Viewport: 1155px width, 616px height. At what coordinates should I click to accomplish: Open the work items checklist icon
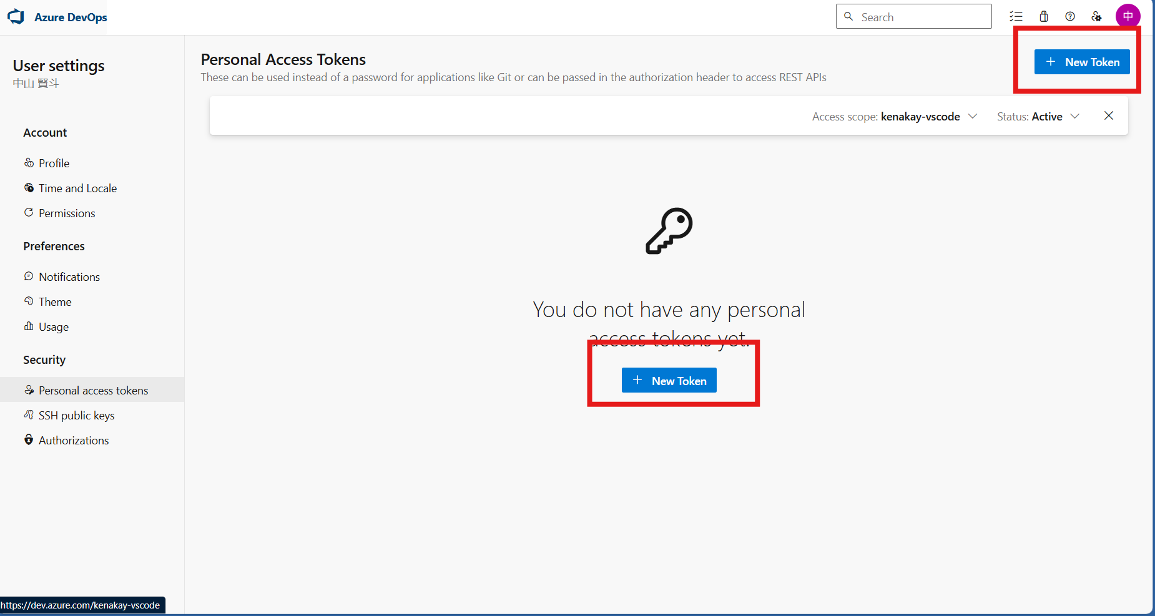tap(1016, 17)
